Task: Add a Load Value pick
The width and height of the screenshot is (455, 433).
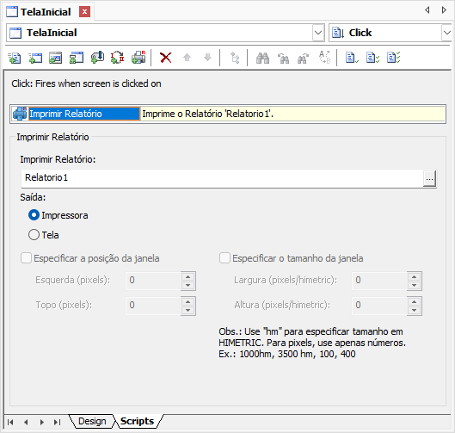Action: click(x=97, y=58)
